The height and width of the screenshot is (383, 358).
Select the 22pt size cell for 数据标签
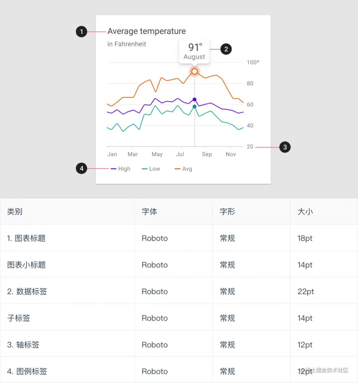pyautogui.click(x=305, y=291)
